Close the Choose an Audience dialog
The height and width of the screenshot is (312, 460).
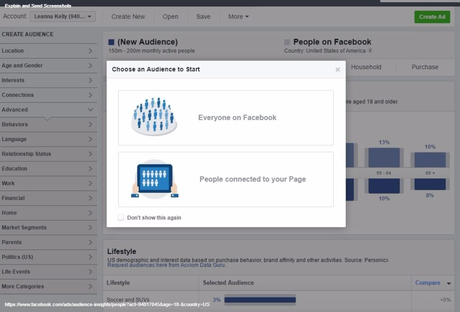tap(337, 70)
